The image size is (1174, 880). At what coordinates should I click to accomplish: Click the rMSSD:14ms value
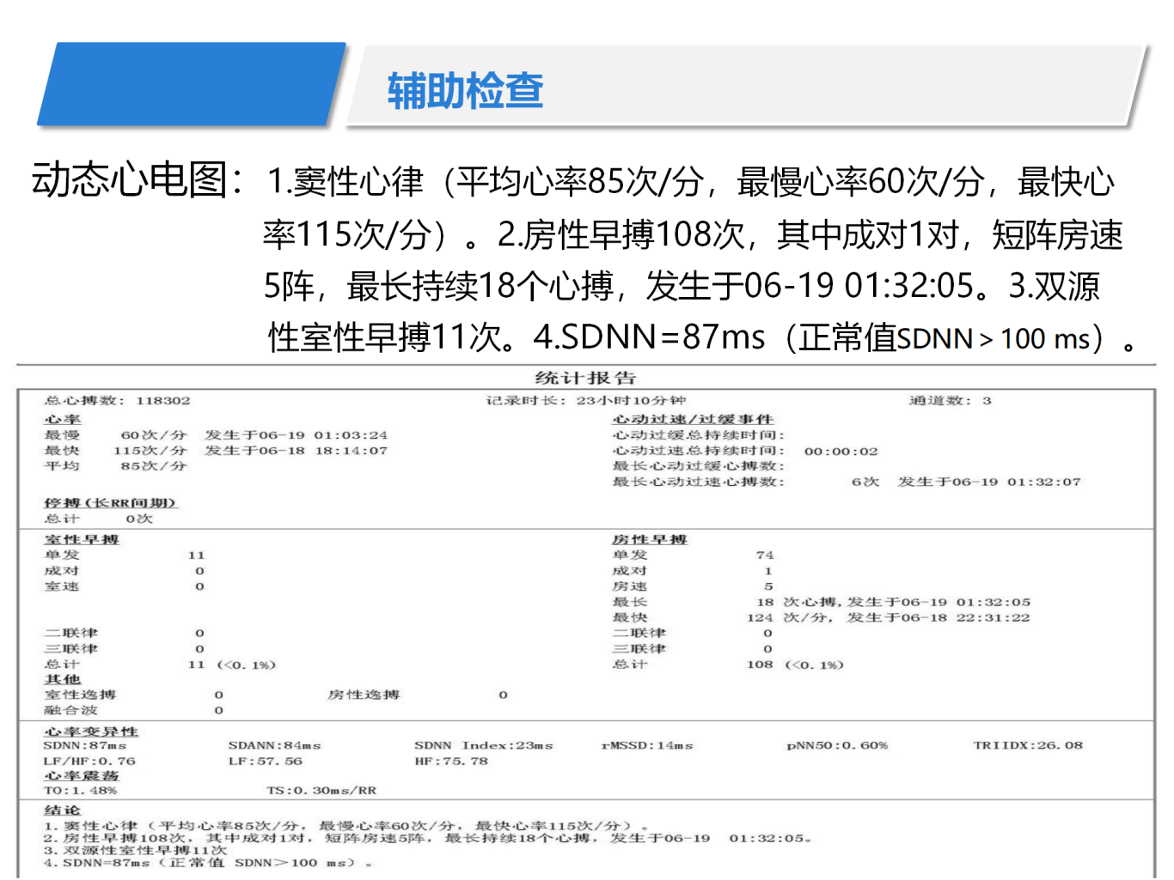[x=647, y=745]
